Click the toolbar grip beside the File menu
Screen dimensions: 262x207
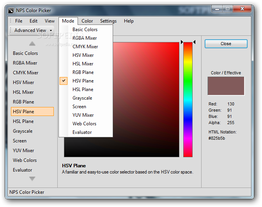coord(11,21)
